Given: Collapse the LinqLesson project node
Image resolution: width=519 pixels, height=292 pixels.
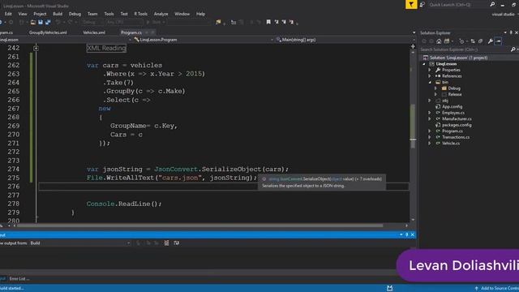Looking at the screenshot, I should click(x=424, y=64).
